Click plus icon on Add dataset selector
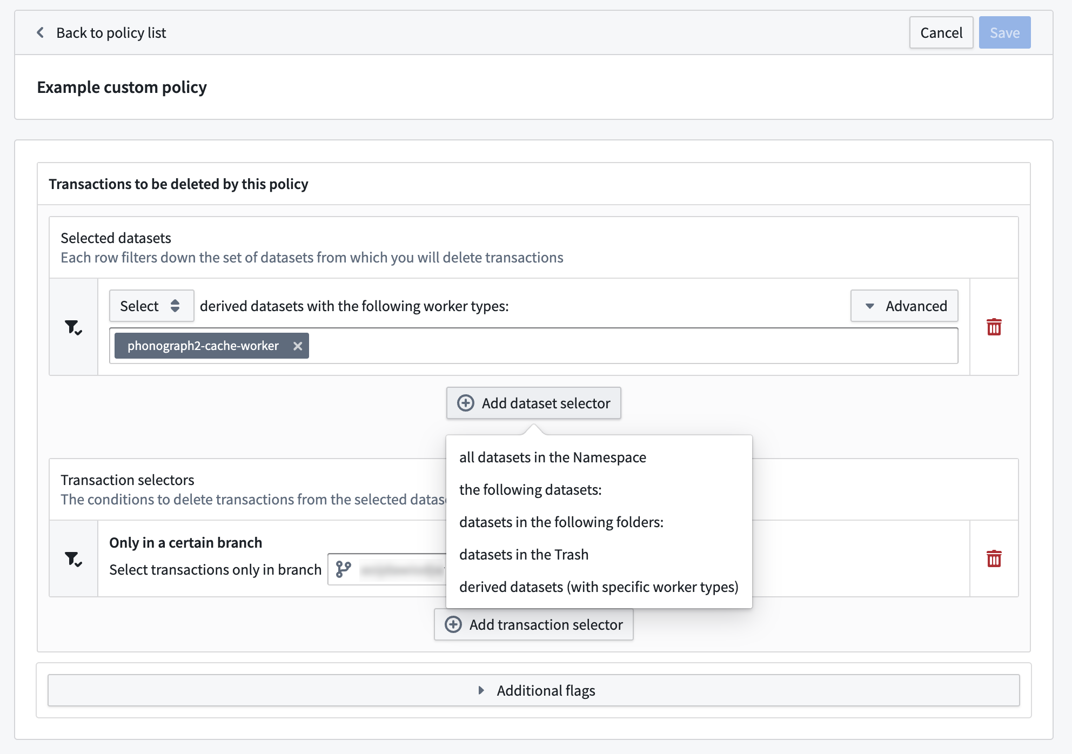 (466, 403)
